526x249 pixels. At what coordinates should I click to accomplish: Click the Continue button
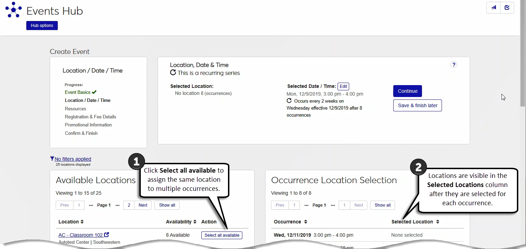(x=407, y=91)
